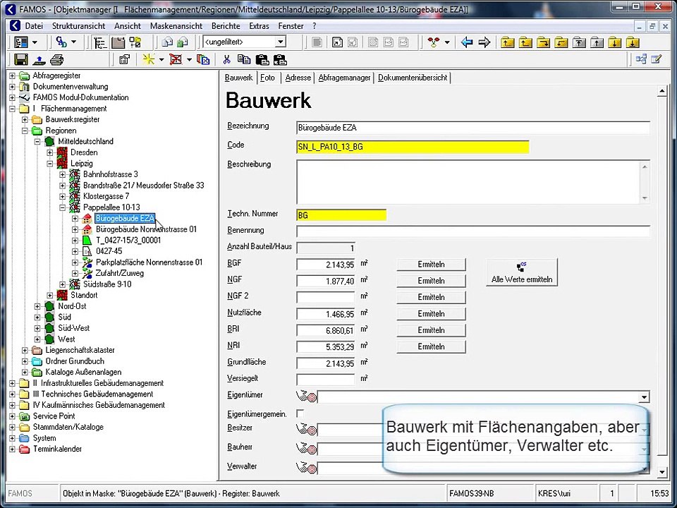
Task: Click Ermitteln button next to BGF
Action: pyautogui.click(x=431, y=265)
